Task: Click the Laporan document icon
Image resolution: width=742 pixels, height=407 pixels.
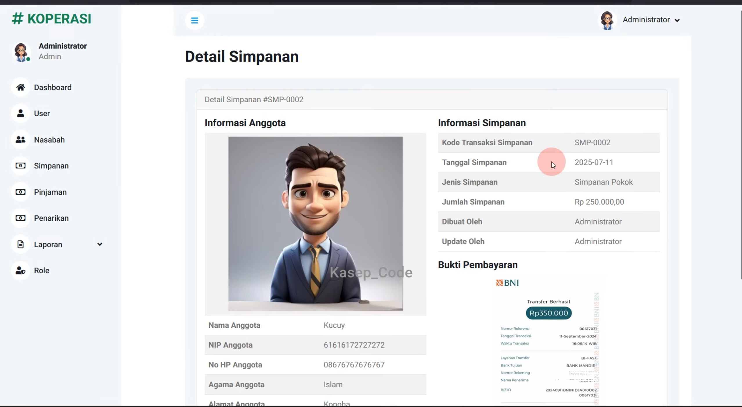Action: click(20, 244)
